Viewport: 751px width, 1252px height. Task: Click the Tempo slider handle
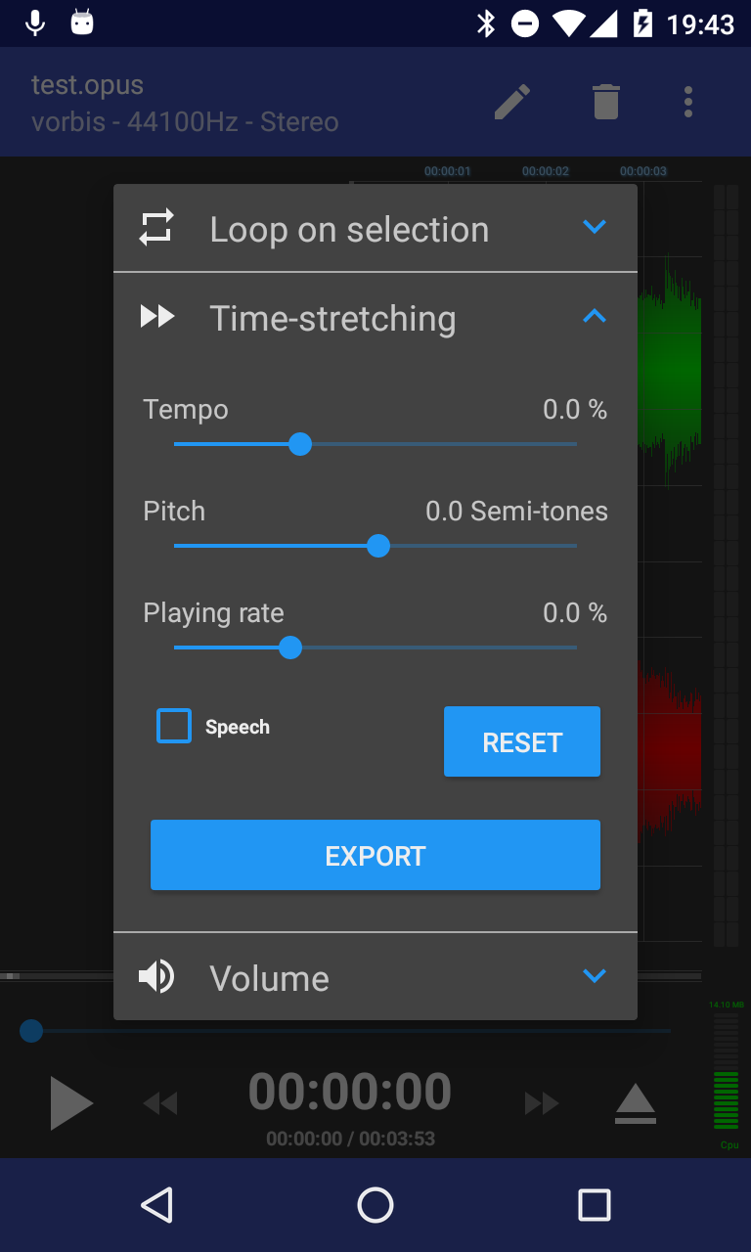(x=300, y=444)
